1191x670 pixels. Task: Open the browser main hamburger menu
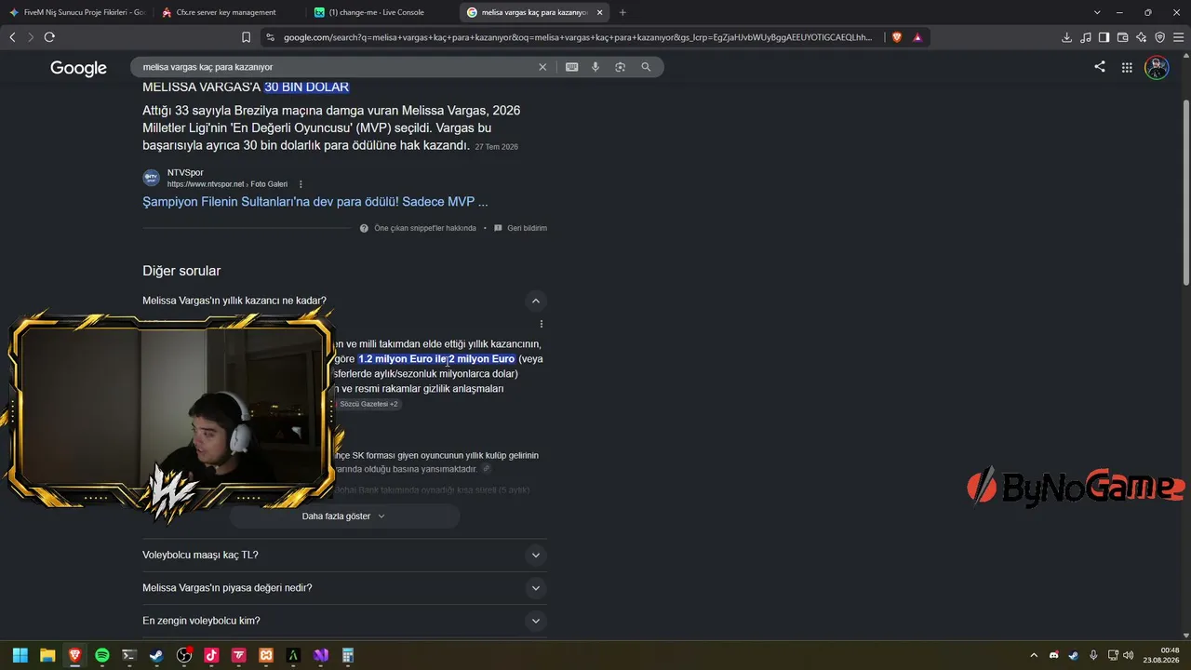(x=1178, y=37)
